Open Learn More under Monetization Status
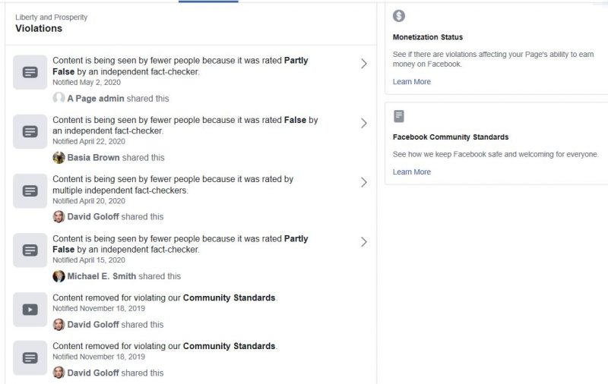This screenshot has height=384, width=608. coord(411,82)
